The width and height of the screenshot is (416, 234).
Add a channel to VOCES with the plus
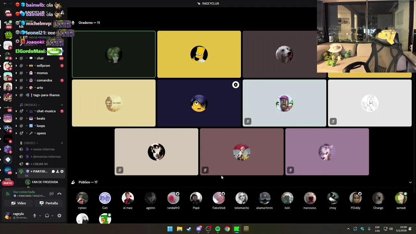[x=62, y=143]
